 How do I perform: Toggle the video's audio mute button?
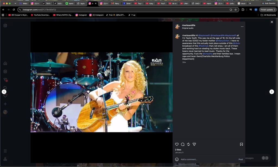169,129
